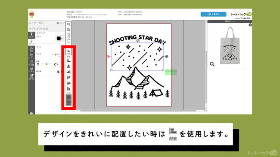Screen dimensions: 280x157
Task: Click the help icon at sidebar bottom
Action: [31, 113]
